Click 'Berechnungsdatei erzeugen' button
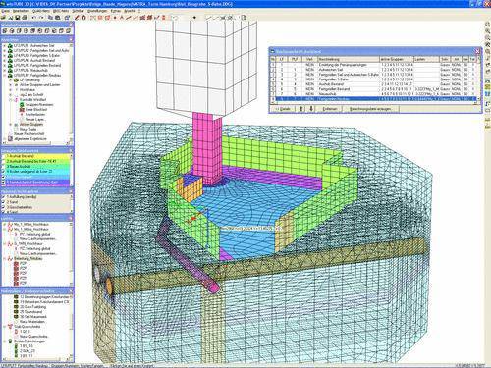 370,109
